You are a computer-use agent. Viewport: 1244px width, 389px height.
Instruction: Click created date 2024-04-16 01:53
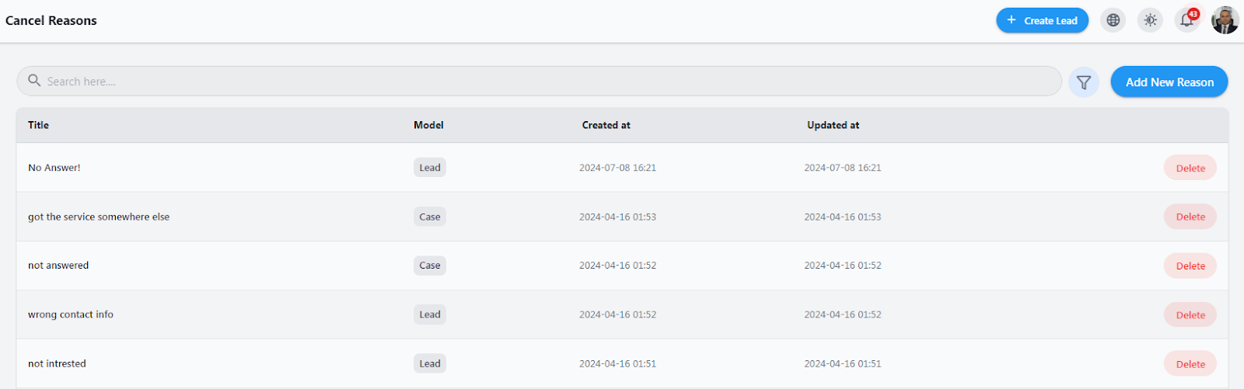[617, 217]
